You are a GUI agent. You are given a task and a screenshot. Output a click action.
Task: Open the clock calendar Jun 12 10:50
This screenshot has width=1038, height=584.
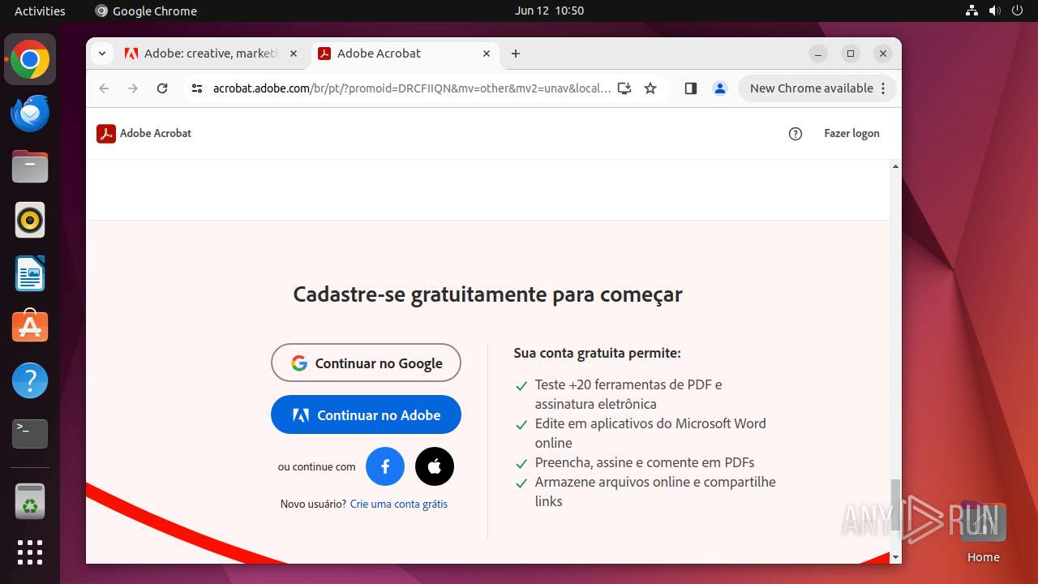(x=549, y=11)
